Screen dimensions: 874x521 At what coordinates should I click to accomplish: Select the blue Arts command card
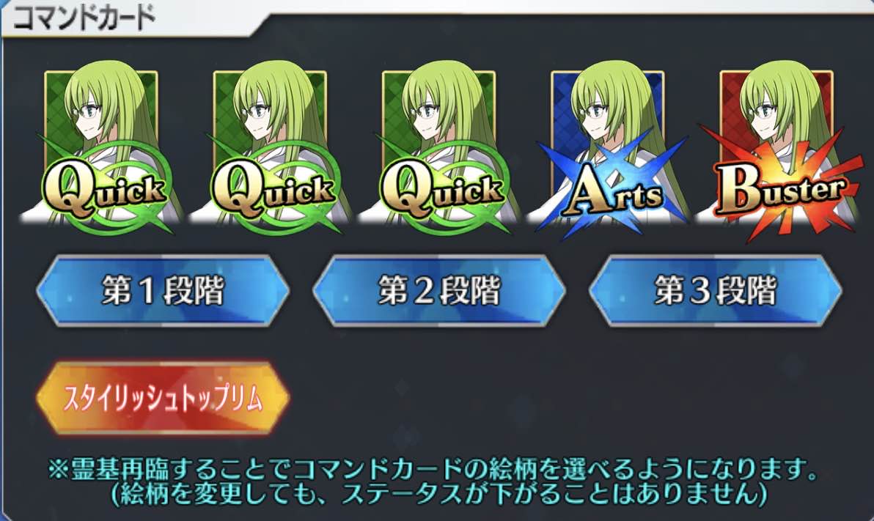click(608, 148)
